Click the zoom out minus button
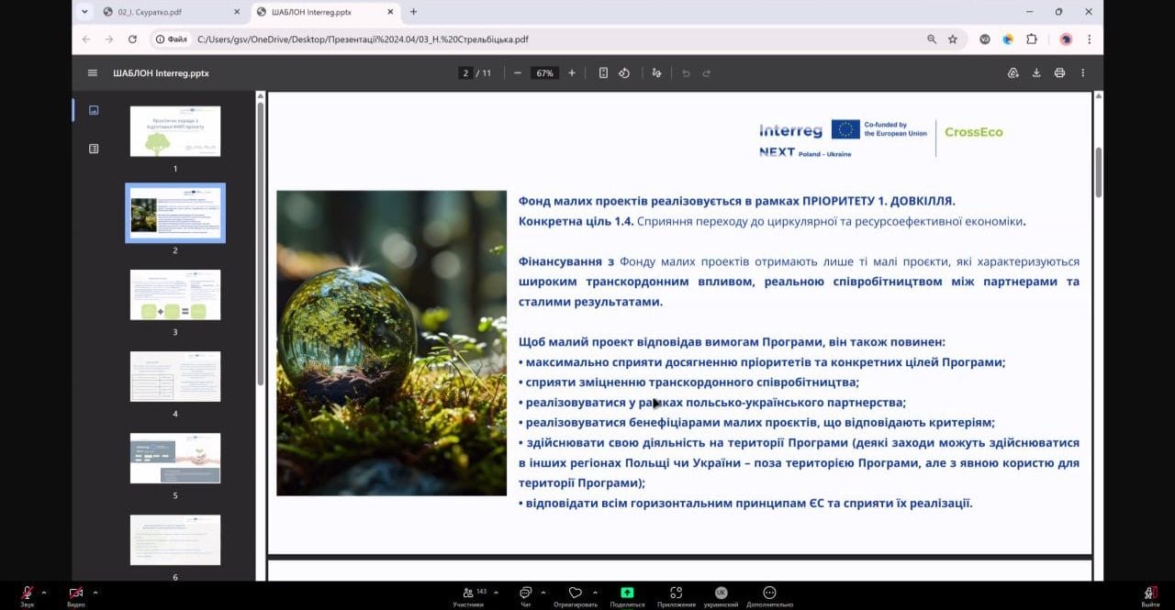Image resolution: width=1175 pixels, height=610 pixels. click(x=518, y=73)
